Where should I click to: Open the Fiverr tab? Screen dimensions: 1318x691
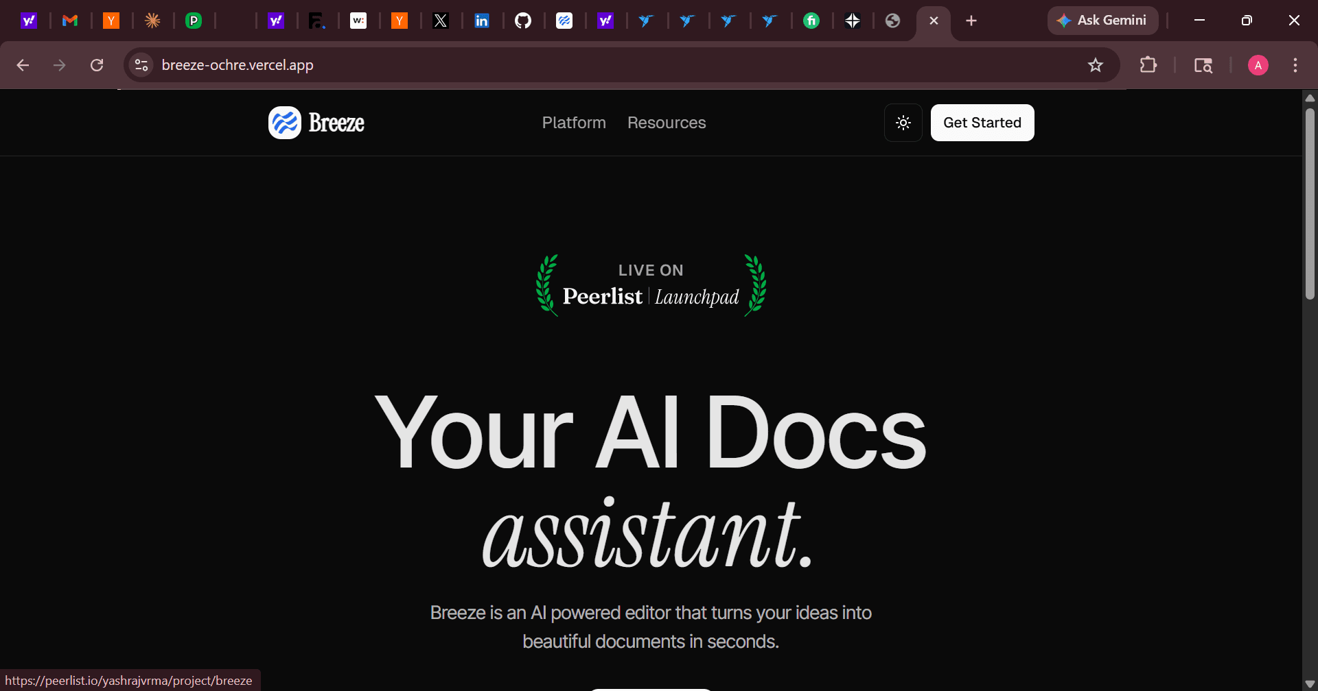(811, 21)
